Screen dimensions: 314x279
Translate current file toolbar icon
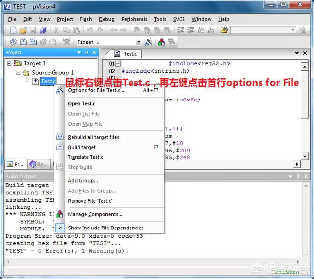tap(13, 42)
